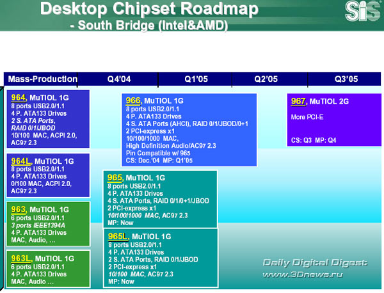
Task: Click 'MP: Now' in the 965L box
Action: click(121, 281)
